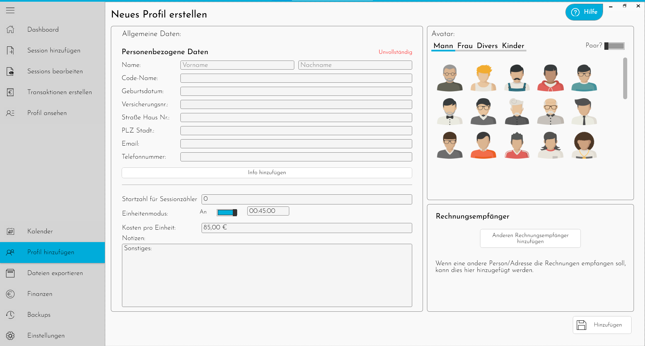Click the Personenbezogene Daten heading
The height and width of the screenshot is (346, 645).
pos(165,52)
